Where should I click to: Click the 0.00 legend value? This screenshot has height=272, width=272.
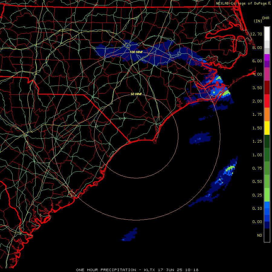pos(257,222)
